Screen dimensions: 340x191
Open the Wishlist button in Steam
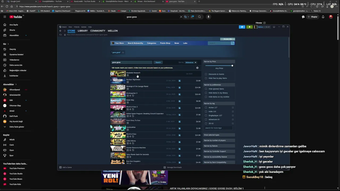(x=227, y=39)
